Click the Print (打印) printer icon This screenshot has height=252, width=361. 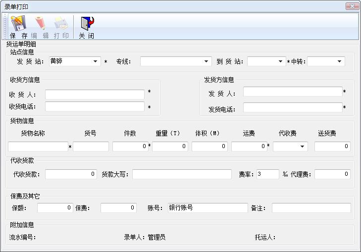tap(61, 23)
